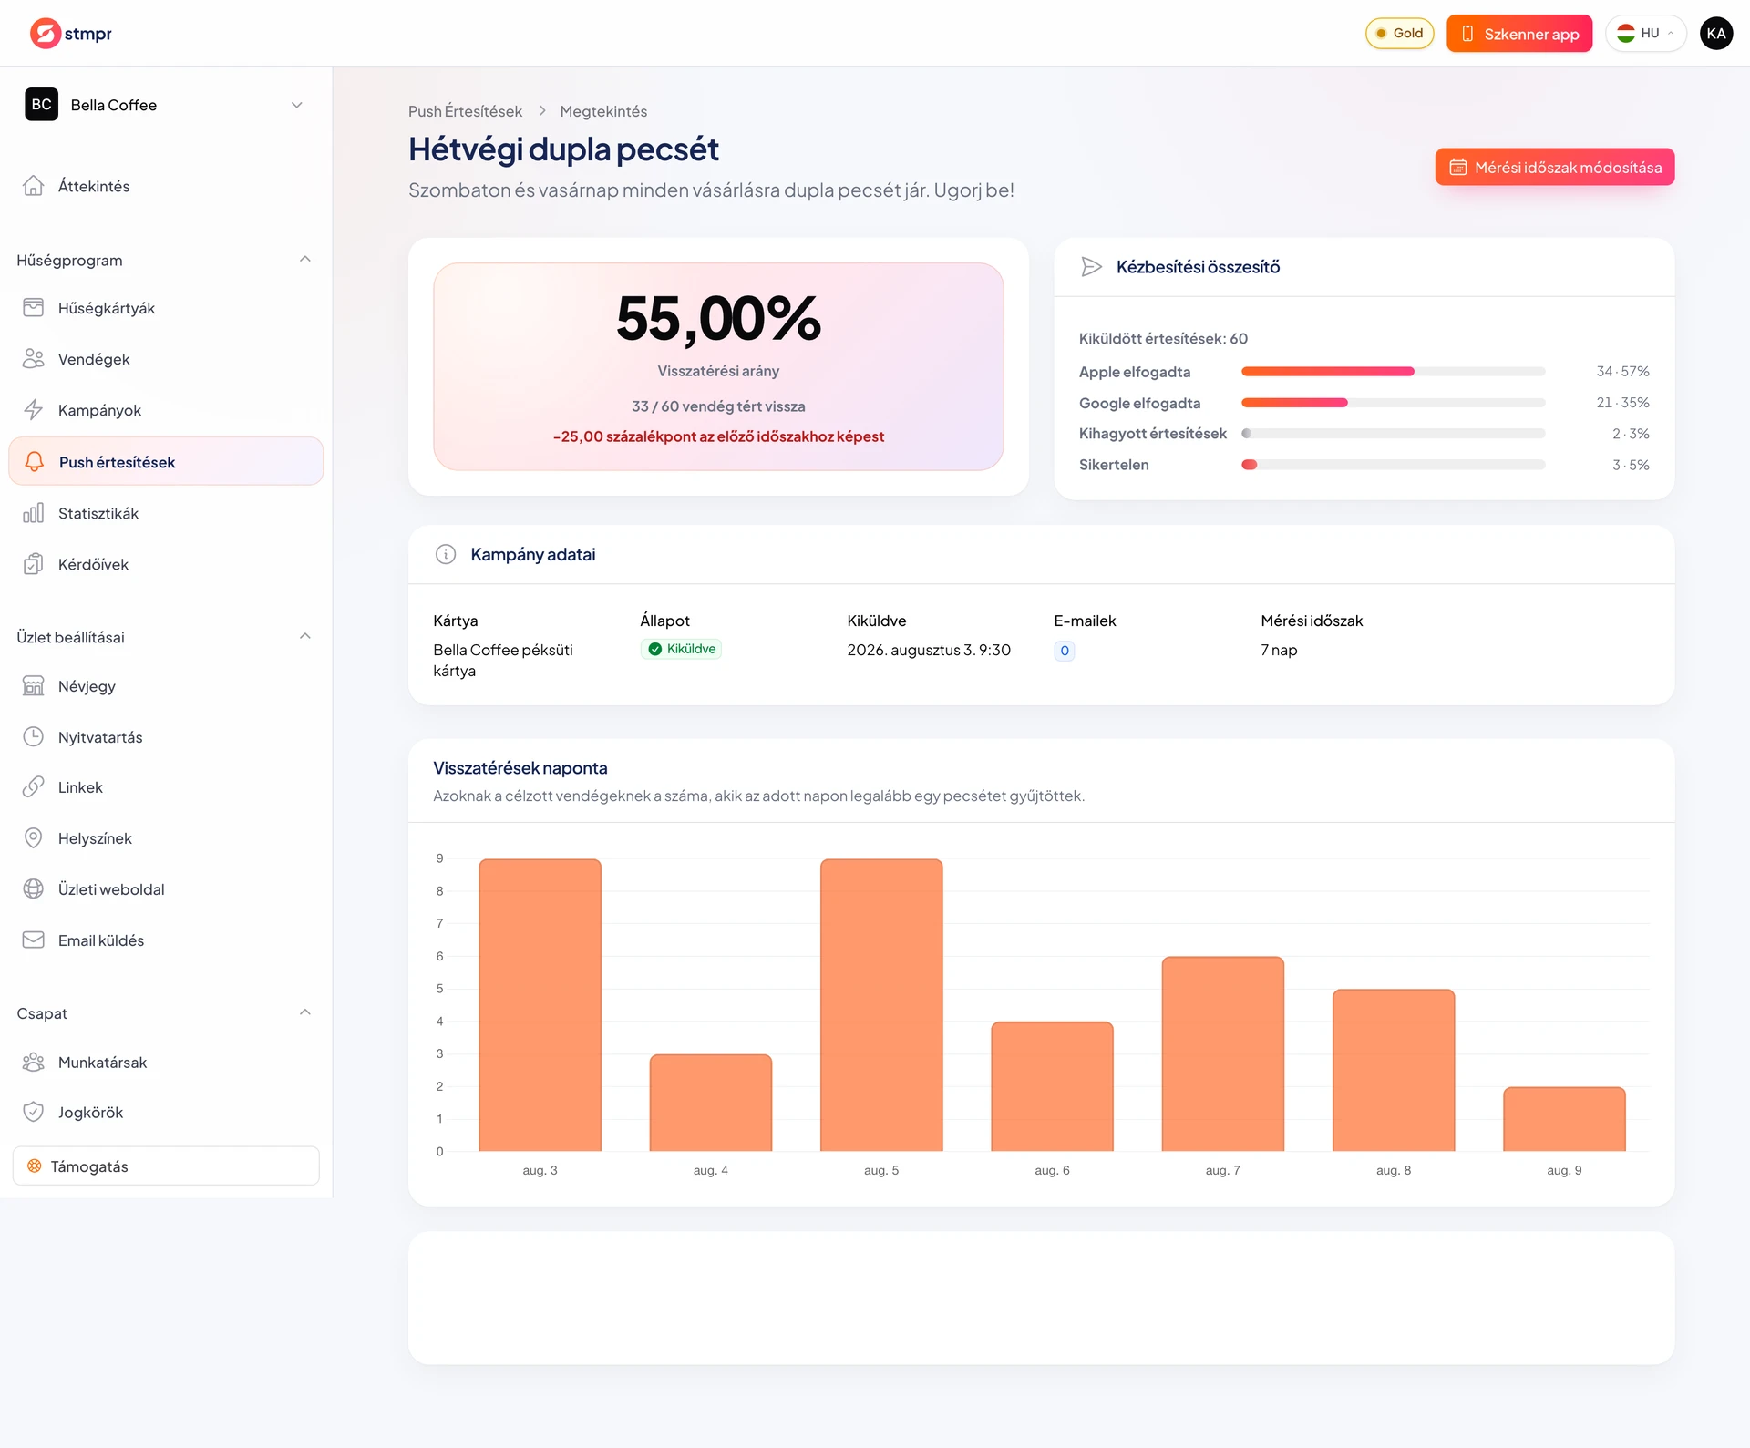This screenshot has height=1448, width=1750.
Task: Click the Kampányok lightning icon
Action: point(34,410)
